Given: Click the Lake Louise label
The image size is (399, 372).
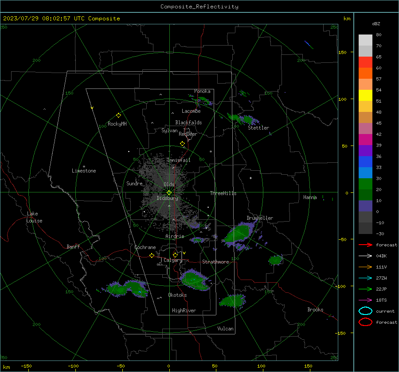Looking at the screenshot, I should click(x=34, y=217).
